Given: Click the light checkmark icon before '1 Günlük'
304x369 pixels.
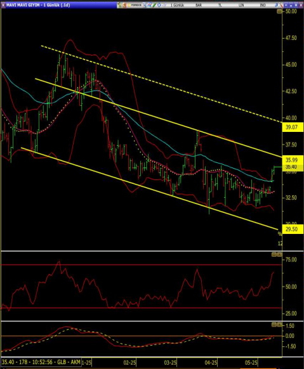Looking at the screenshot, I should point(164,5).
